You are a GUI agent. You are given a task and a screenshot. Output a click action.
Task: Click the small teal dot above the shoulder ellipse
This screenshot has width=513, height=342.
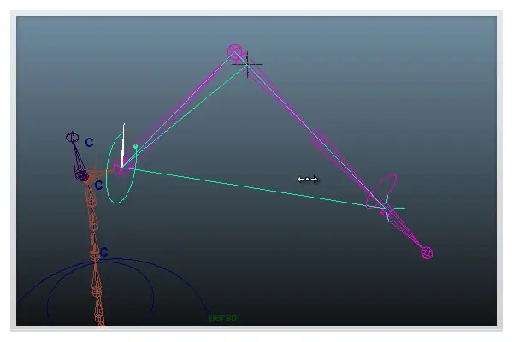point(135,146)
